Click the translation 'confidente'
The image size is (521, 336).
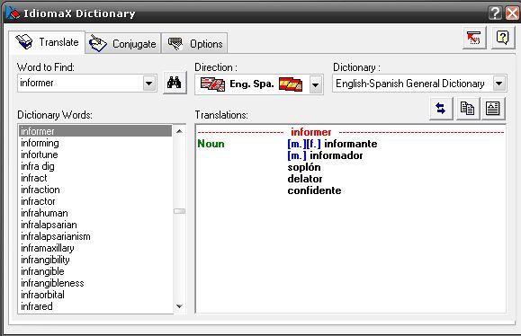coord(314,190)
